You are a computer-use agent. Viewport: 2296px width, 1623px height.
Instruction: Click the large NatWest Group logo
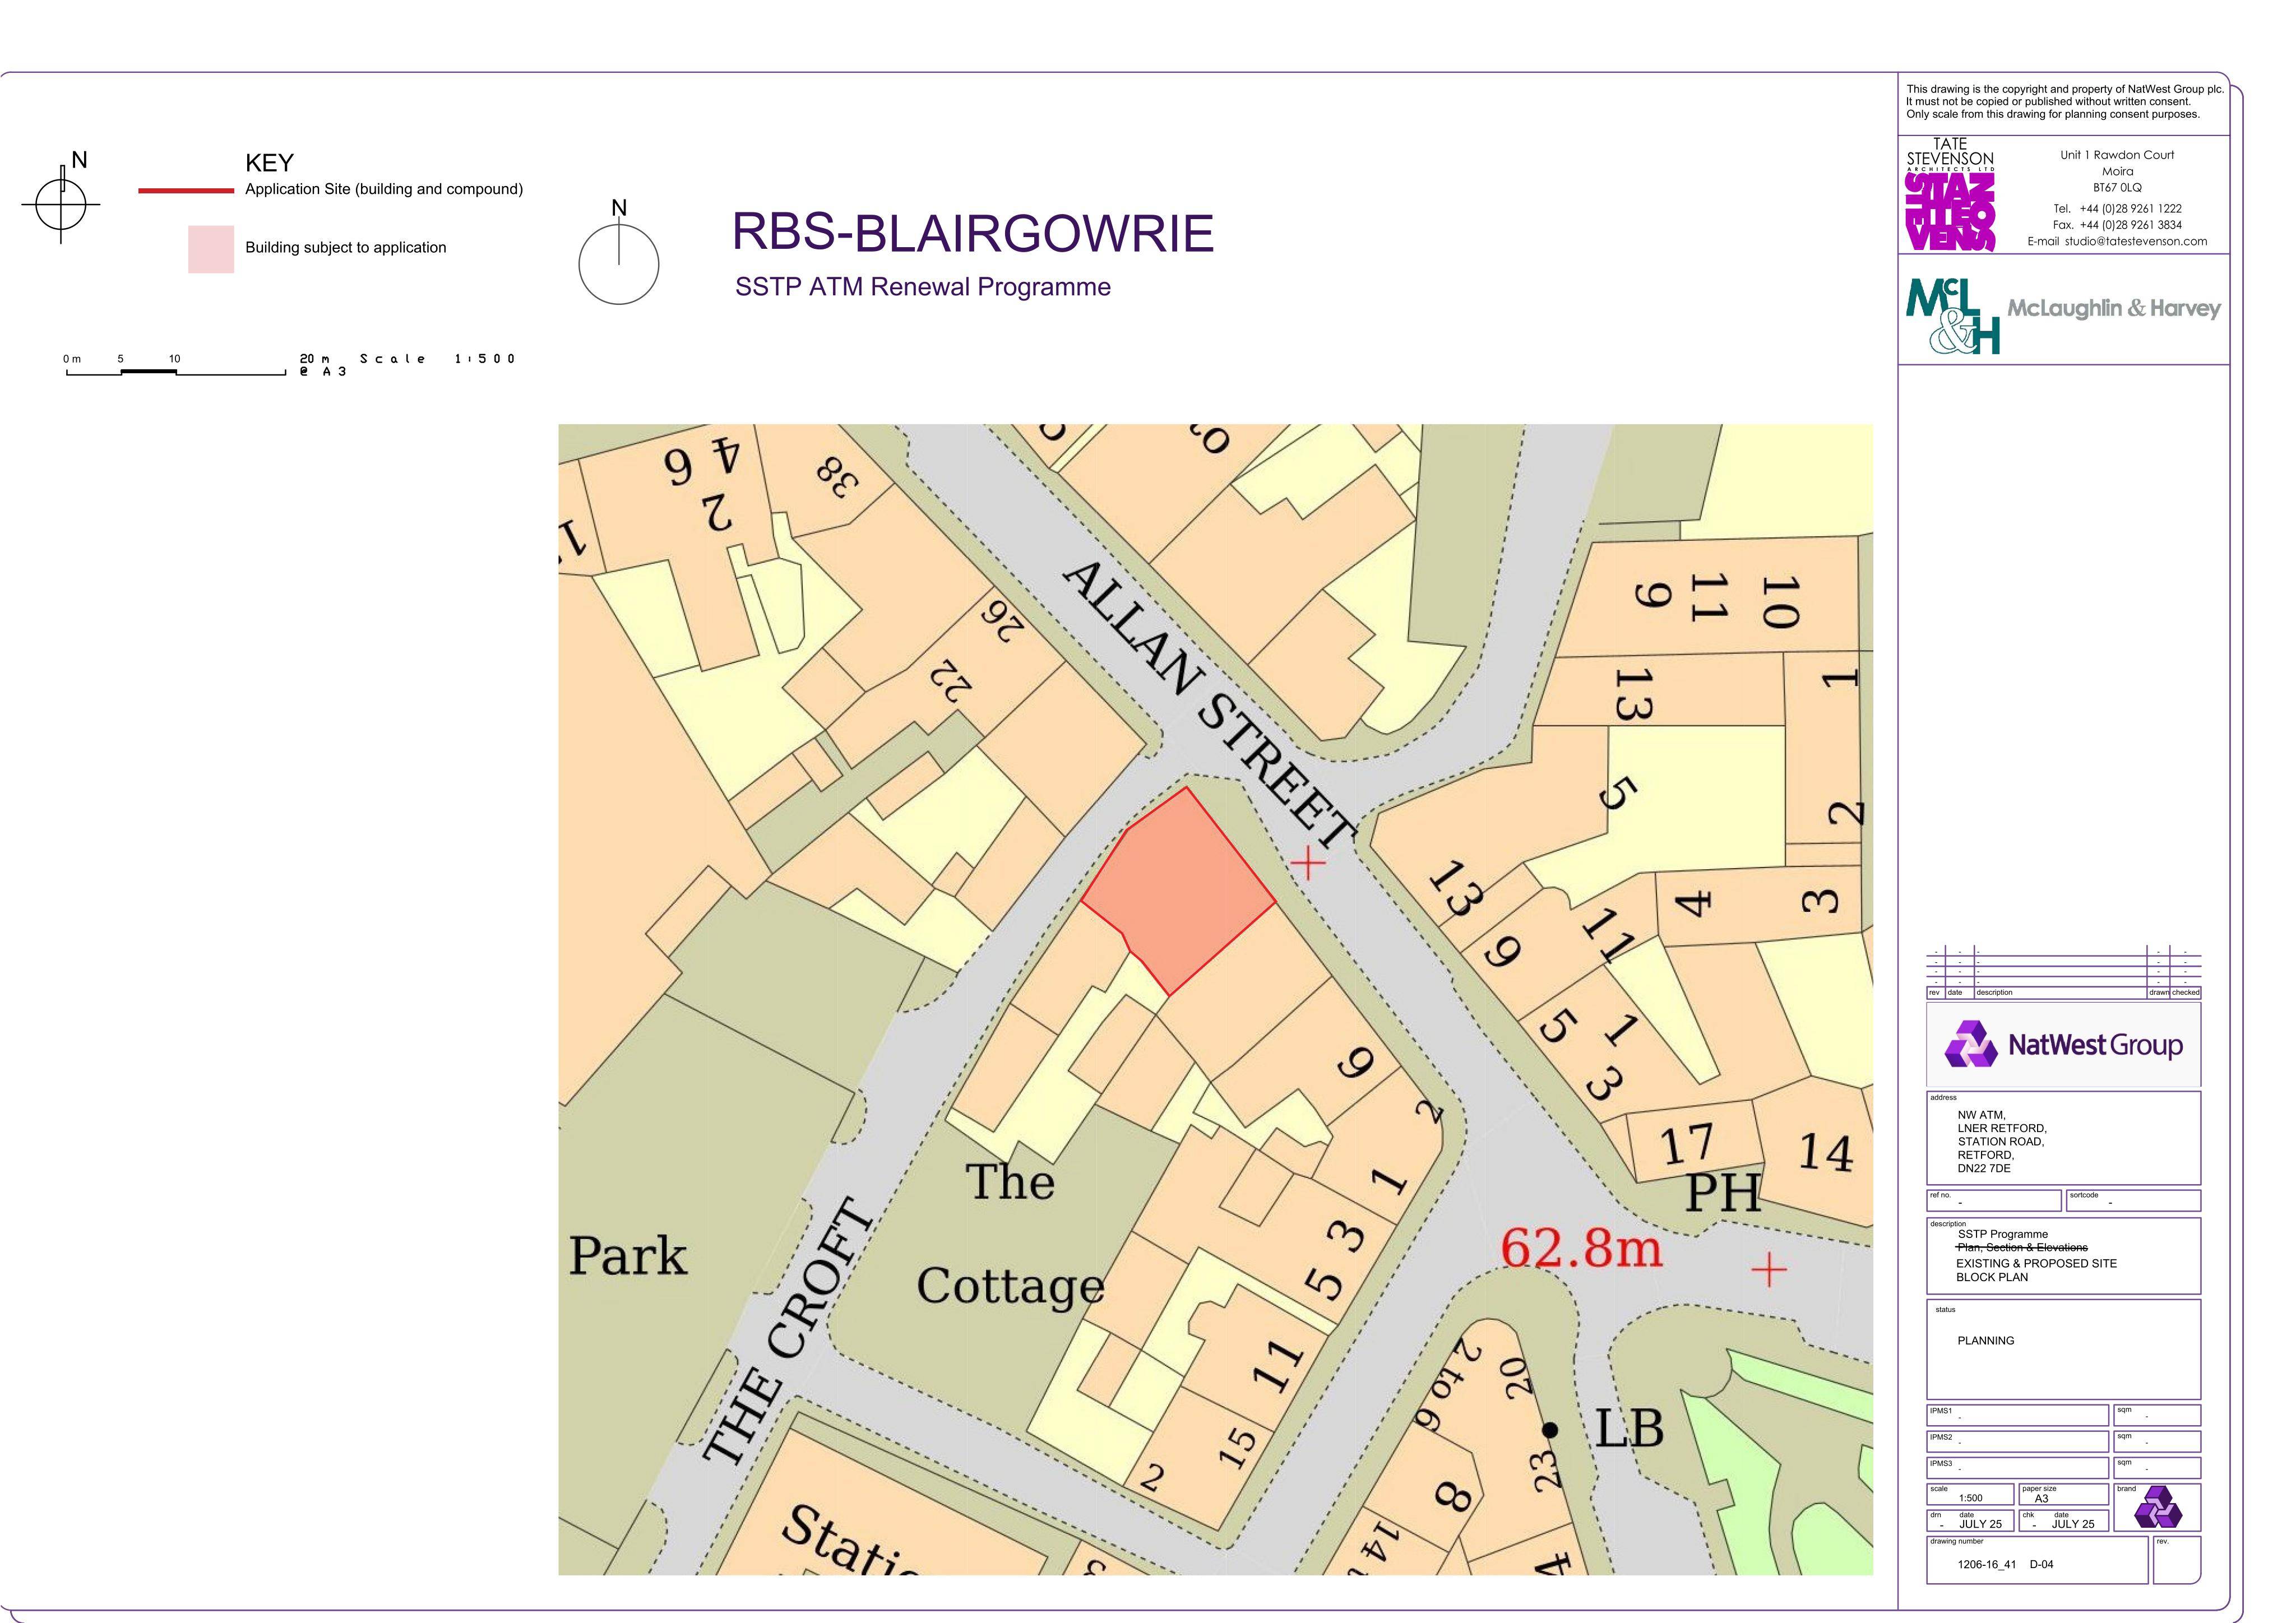2063,1045
